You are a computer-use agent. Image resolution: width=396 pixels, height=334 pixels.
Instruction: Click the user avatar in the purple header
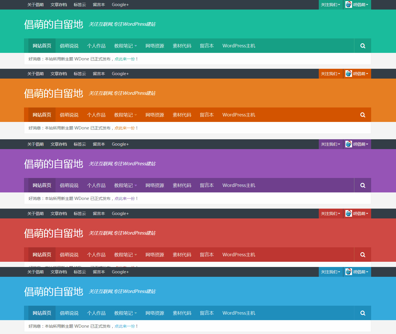tap(349, 144)
